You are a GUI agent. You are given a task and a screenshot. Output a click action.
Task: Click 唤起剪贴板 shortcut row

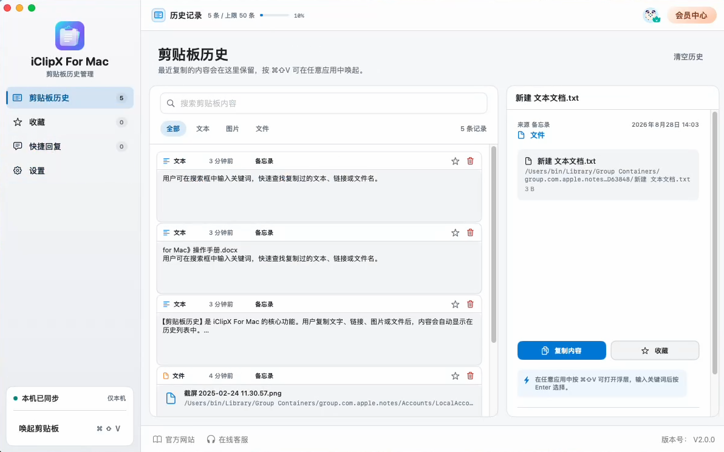coord(70,428)
